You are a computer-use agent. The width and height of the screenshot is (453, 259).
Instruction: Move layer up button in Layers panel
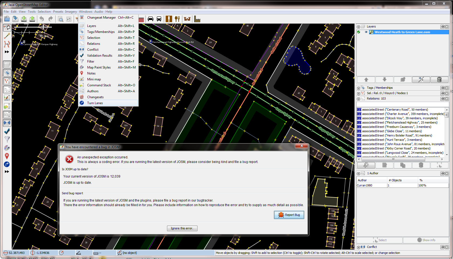click(x=366, y=80)
